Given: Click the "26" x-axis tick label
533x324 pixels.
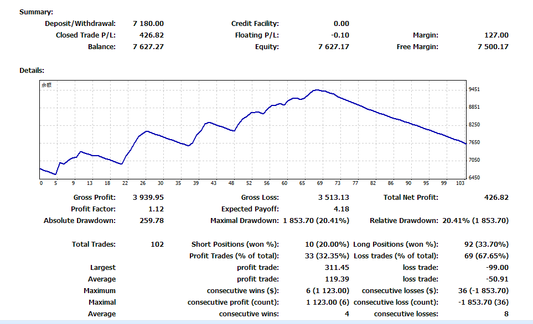Looking at the screenshot, I should pos(143,183).
